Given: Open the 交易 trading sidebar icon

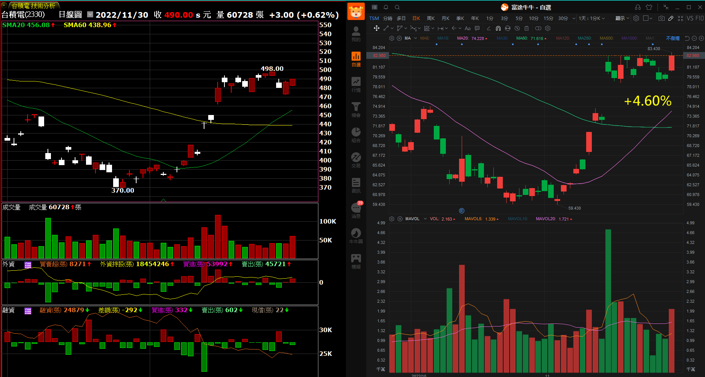Looking at the screenshot, I should tap(356, 160).
